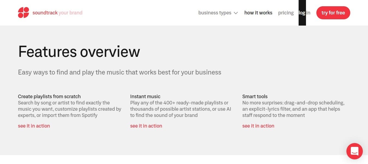The image size is (368, 164).
Task: Click the "Instant music" title
Action: pos(145,97)
